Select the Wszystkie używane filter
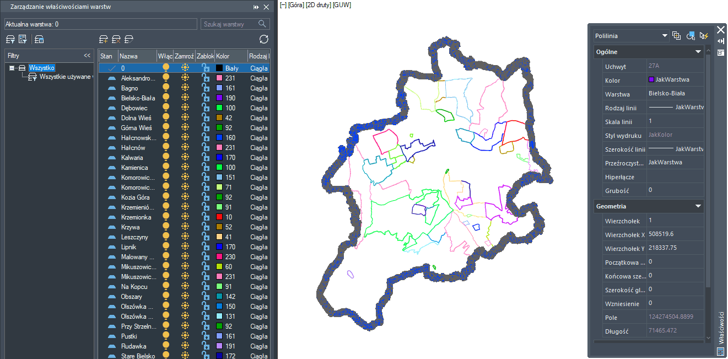 pyautogui.click(x=65, y=77)
